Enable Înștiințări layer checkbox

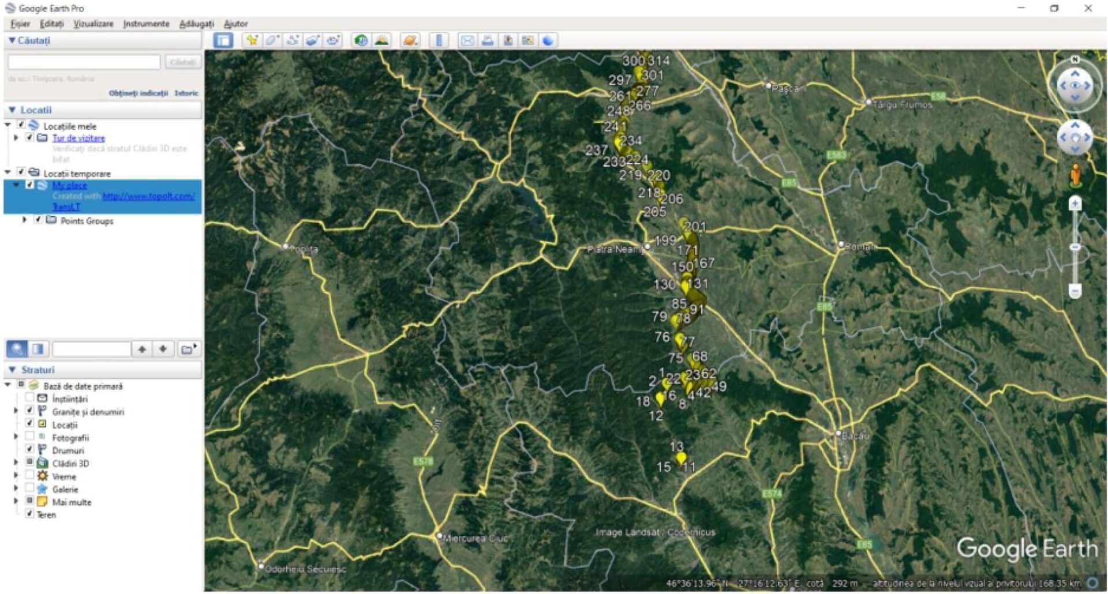[x=29, y=398]
